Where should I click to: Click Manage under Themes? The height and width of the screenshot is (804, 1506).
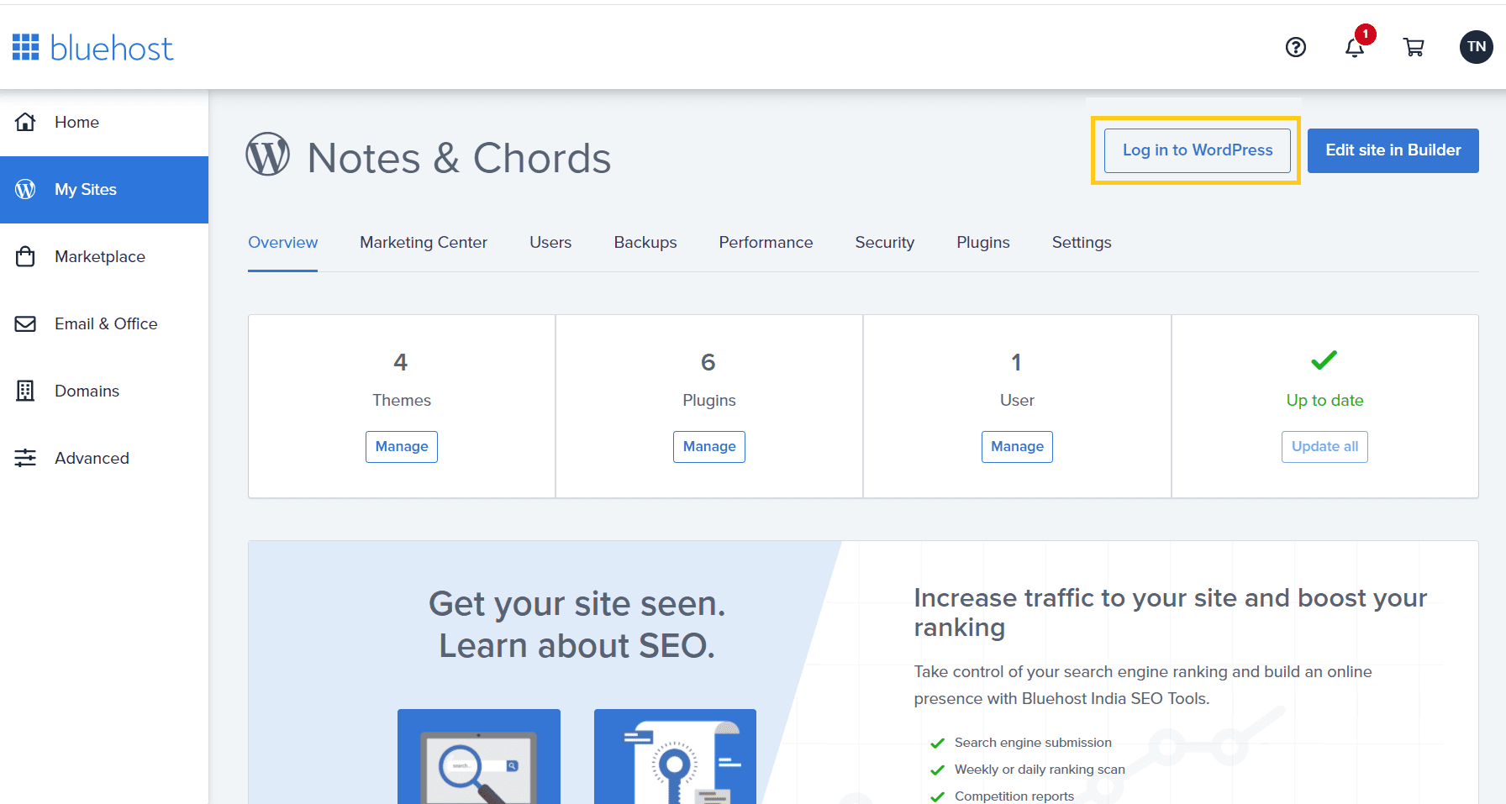(402, 447)
